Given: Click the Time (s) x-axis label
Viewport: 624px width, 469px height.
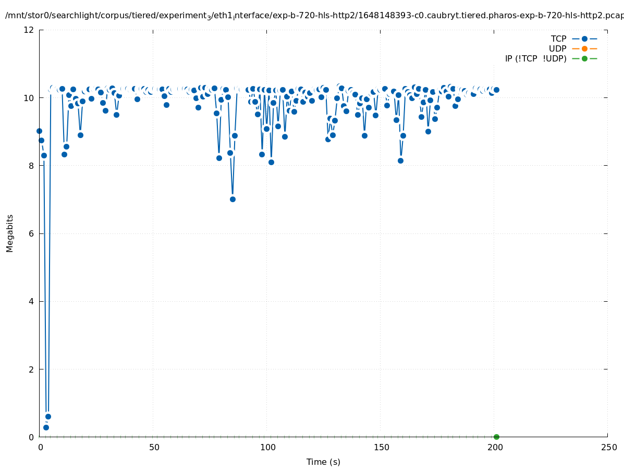Looking at the screenshot, I should [323, 462].
